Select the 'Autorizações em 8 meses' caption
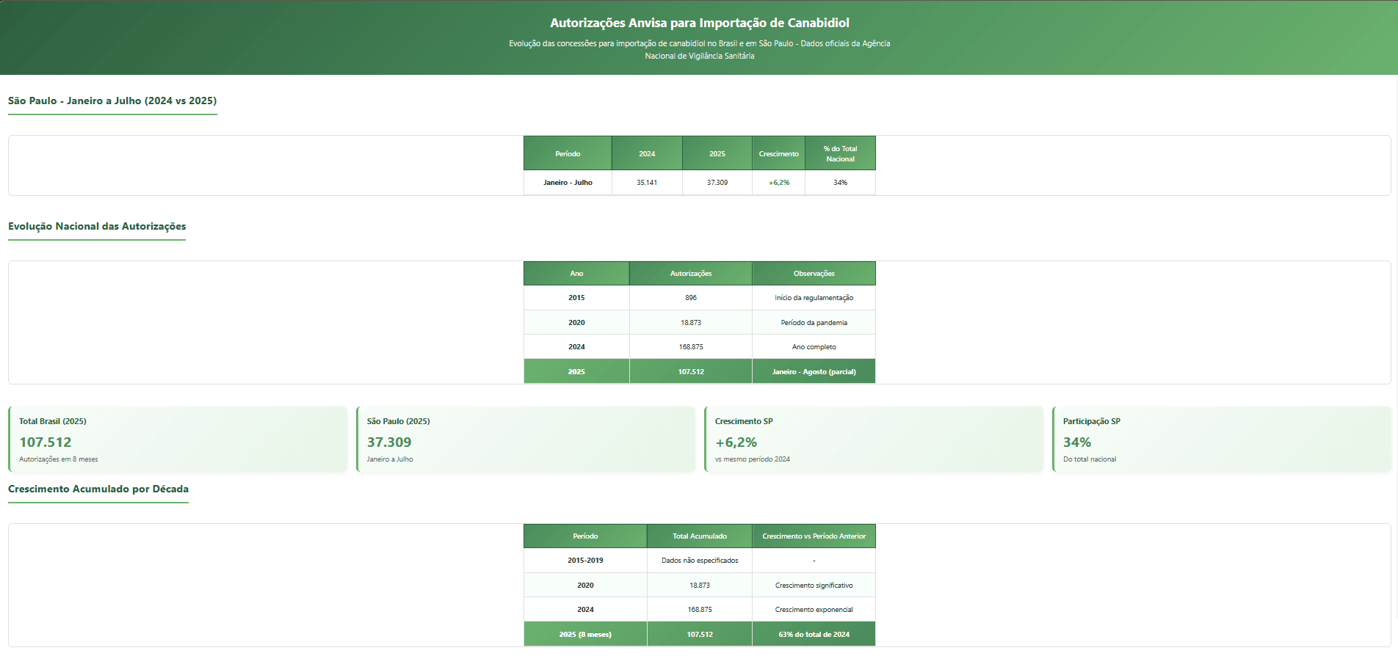This screenshot has height=667, width=1398. click(59, 459)
